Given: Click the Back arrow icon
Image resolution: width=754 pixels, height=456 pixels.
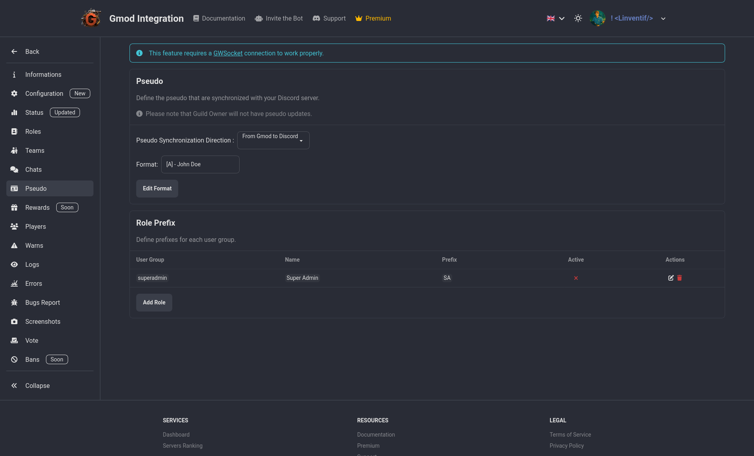Looking at the screenshot, I should click(x=14, y=51).
